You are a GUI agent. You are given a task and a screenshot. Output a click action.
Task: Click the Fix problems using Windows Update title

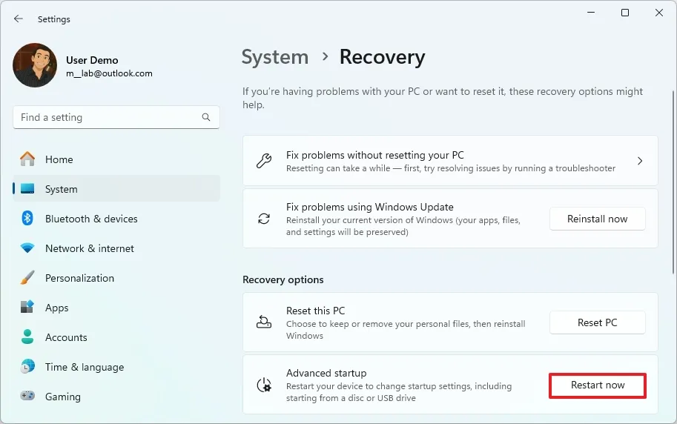click(370, 208)
